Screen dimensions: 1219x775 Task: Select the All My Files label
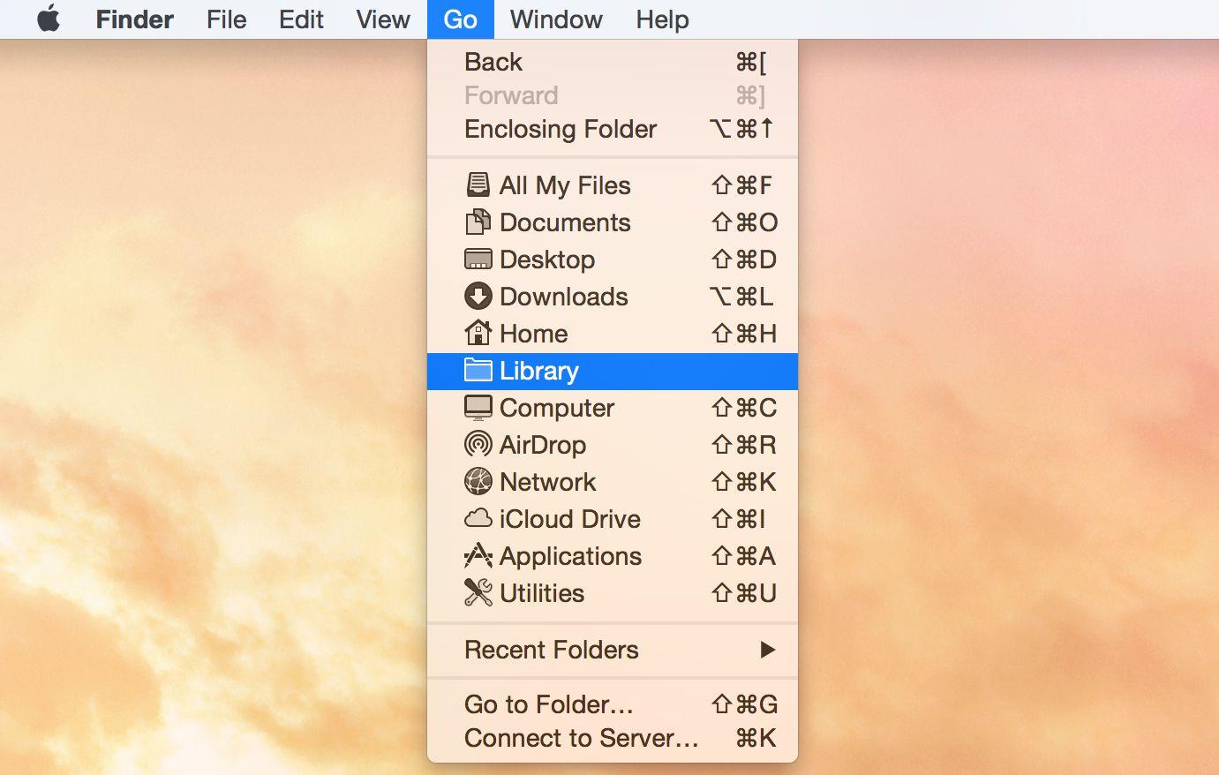(565, 185)
